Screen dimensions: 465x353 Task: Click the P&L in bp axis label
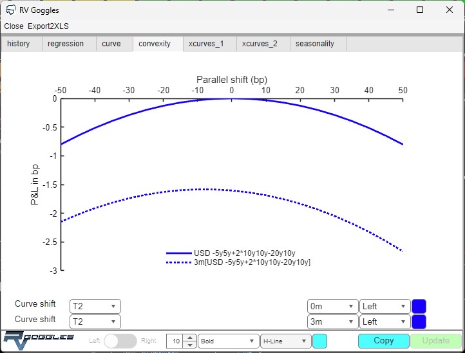(35, 185)
